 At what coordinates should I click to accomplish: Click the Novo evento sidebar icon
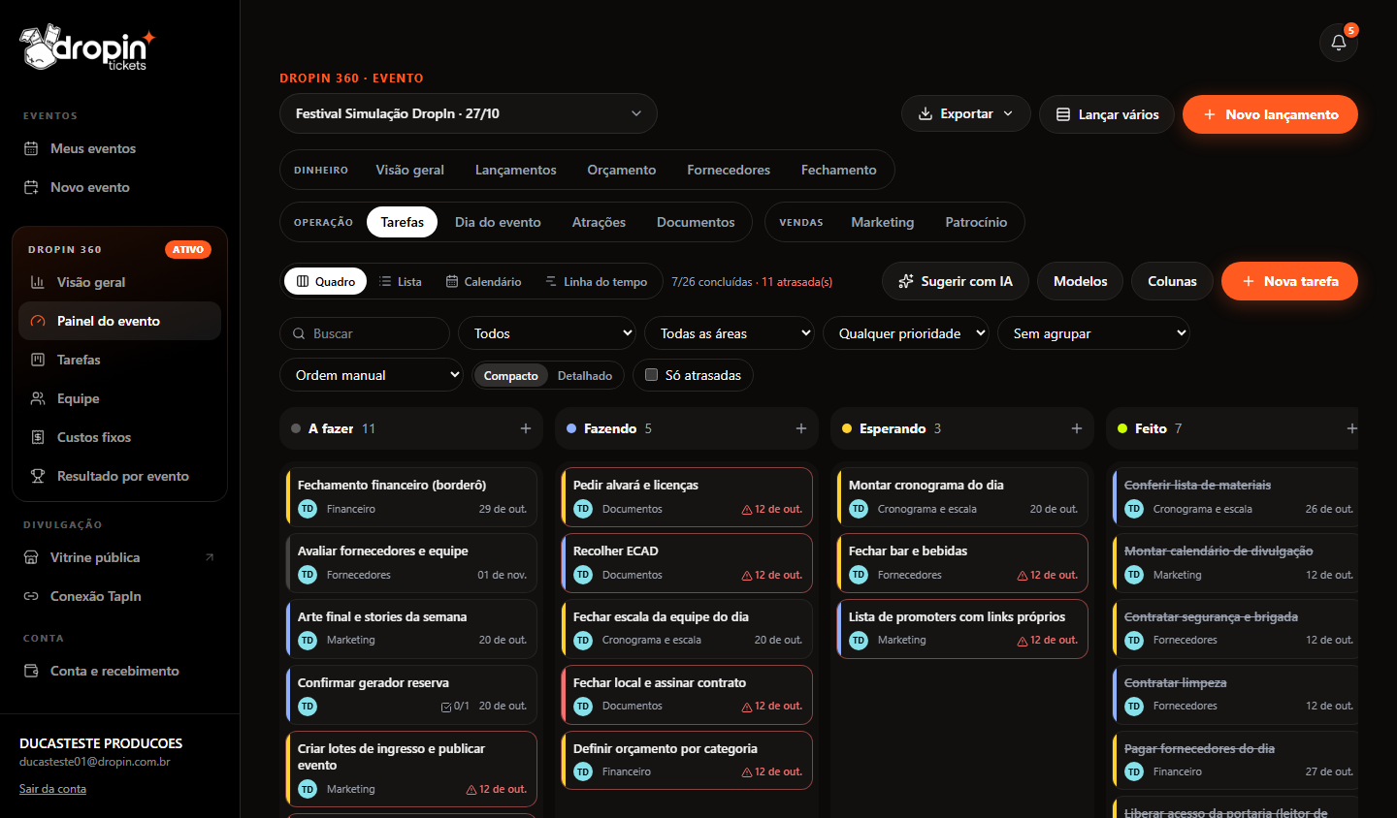click(x=31, y=187)
